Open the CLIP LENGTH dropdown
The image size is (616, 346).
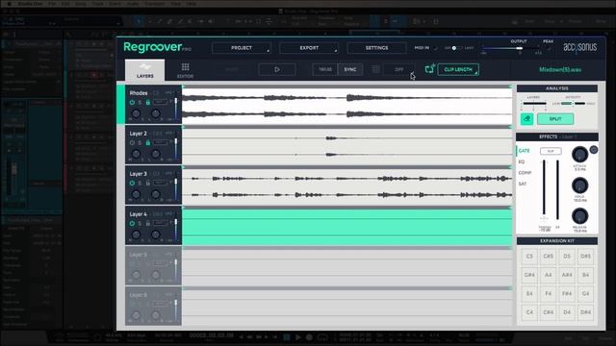[x=458, y=69]
